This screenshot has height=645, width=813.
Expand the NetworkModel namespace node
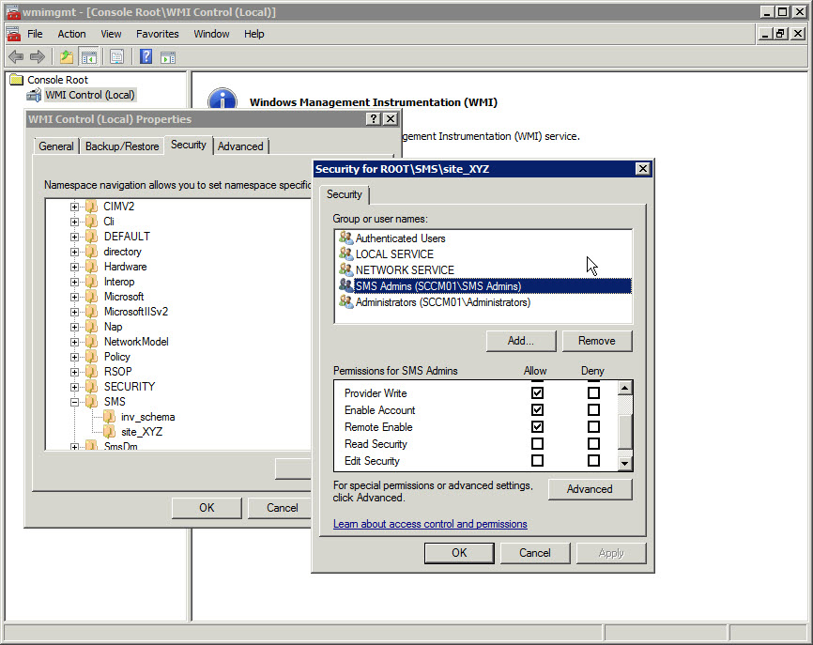point(75,342)
